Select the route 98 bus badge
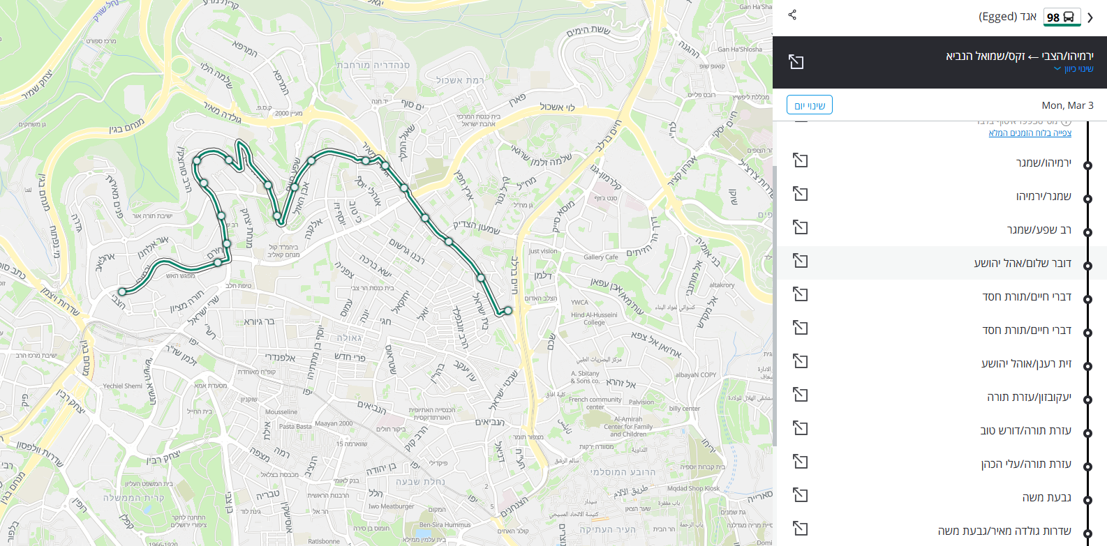Screen dimensions: 1107x546 [1062, 17]
